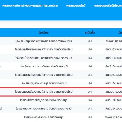Click อันดับ 1 ranking cell
This screenshot has height=122, width=122.
coord(114,41)
